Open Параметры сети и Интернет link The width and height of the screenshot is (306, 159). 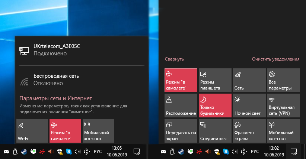click(x=55, y=98)
